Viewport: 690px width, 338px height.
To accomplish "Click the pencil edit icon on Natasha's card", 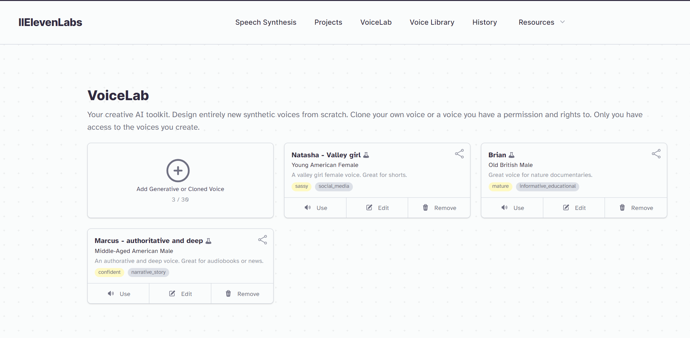I will tap(369, 208).
